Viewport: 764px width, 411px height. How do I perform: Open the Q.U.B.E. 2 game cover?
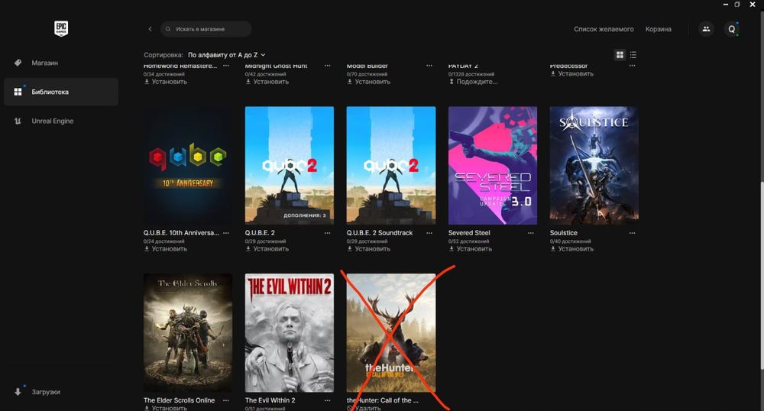pyautogui.click(x=290, y=166)
